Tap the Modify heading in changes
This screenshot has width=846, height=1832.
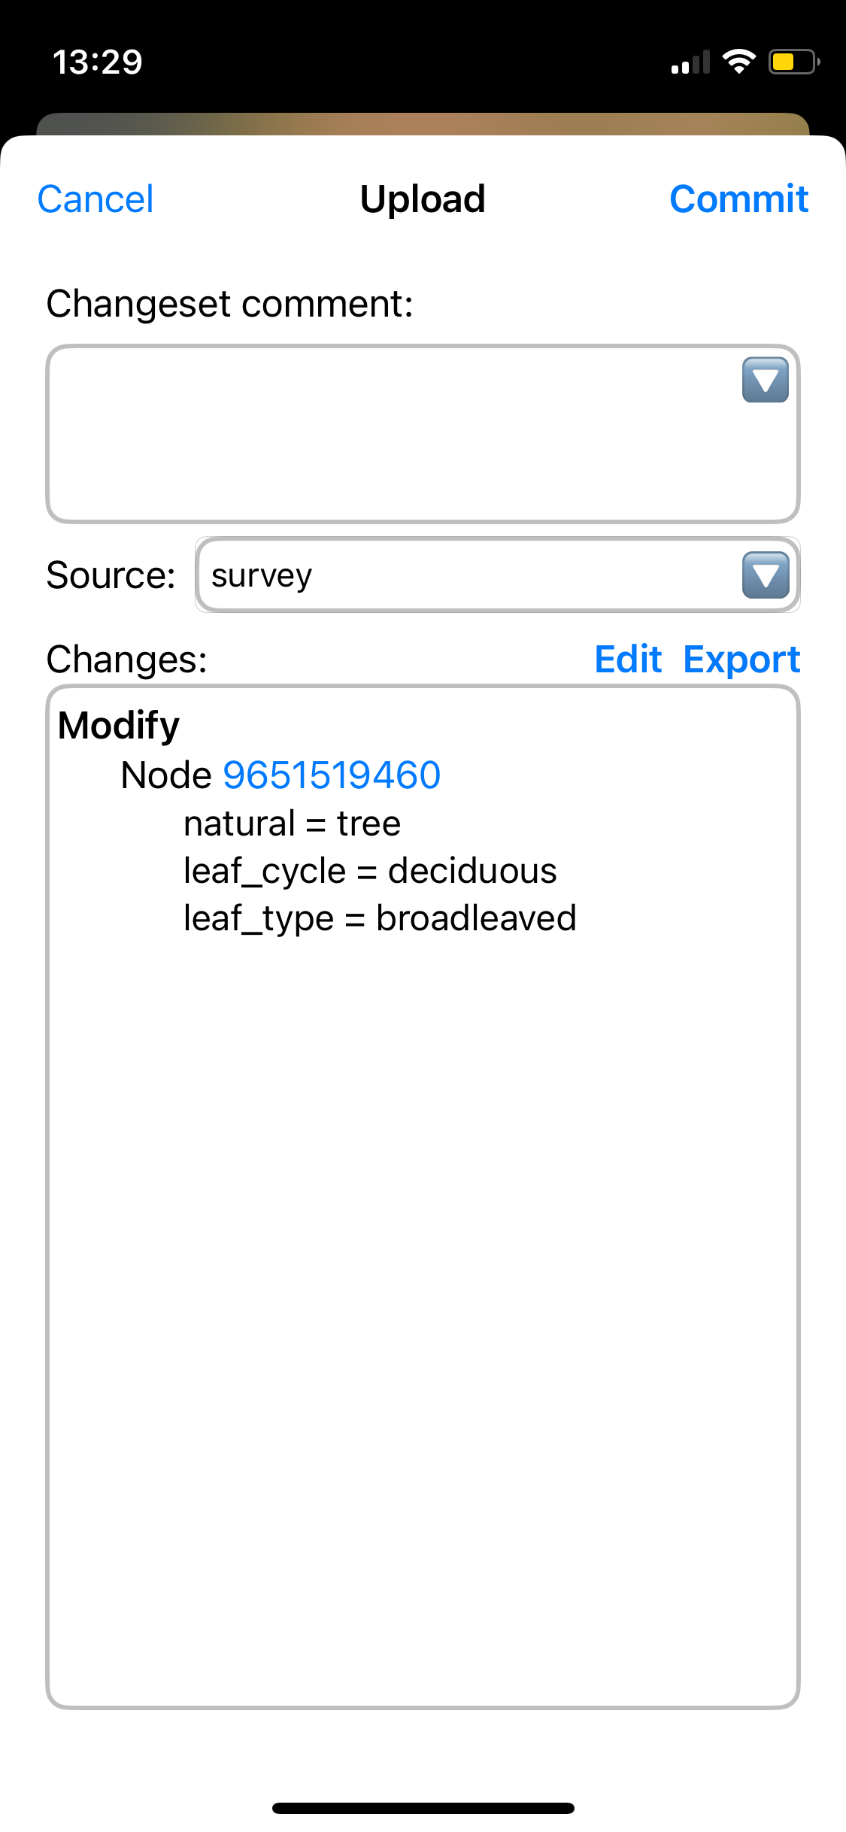tap(119, 726)
